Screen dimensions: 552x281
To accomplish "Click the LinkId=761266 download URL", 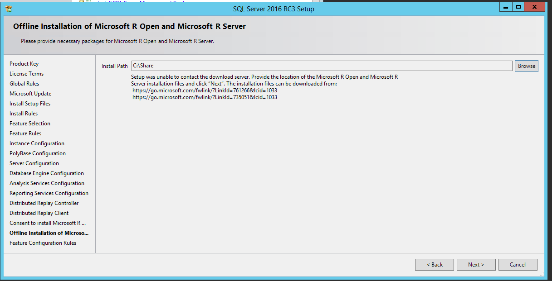I will coord(205,90).
